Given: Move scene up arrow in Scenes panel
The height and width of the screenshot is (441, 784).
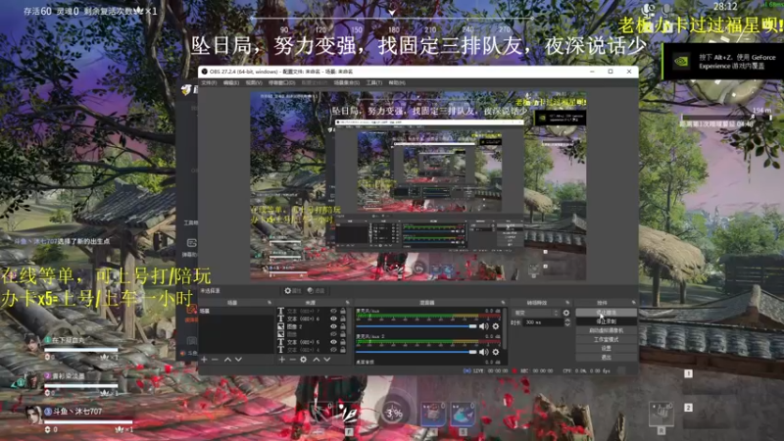Looking at the screenshot, I should pyautogui.click(x=227, y=359).
